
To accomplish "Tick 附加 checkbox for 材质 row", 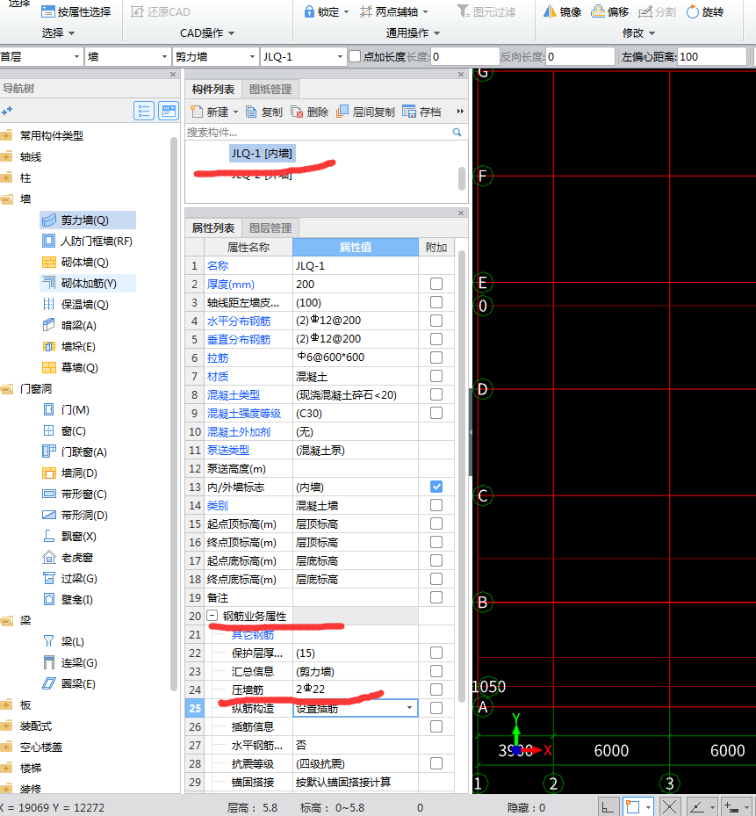I will [x=436, y=376].
